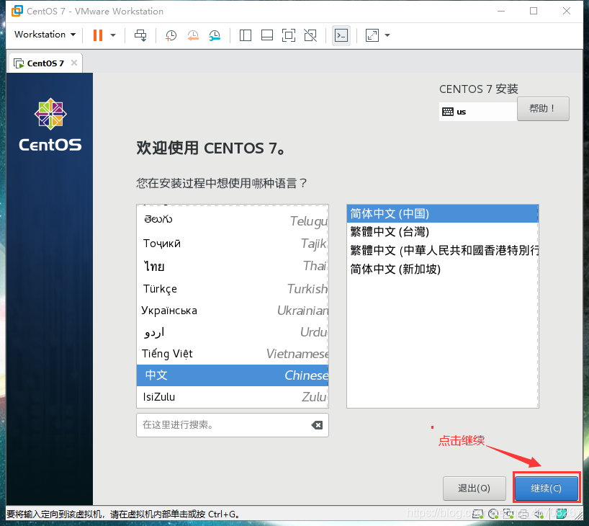Viewport: 589px width, 526px height.
Task: Click the sound card status icon
Action: pos(539,514)
